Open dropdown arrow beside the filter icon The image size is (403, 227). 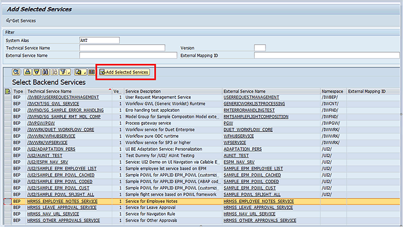pos(68,72)
